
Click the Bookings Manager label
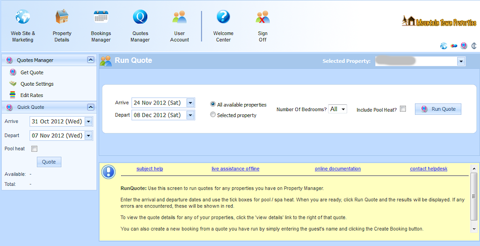coord(101,37)
